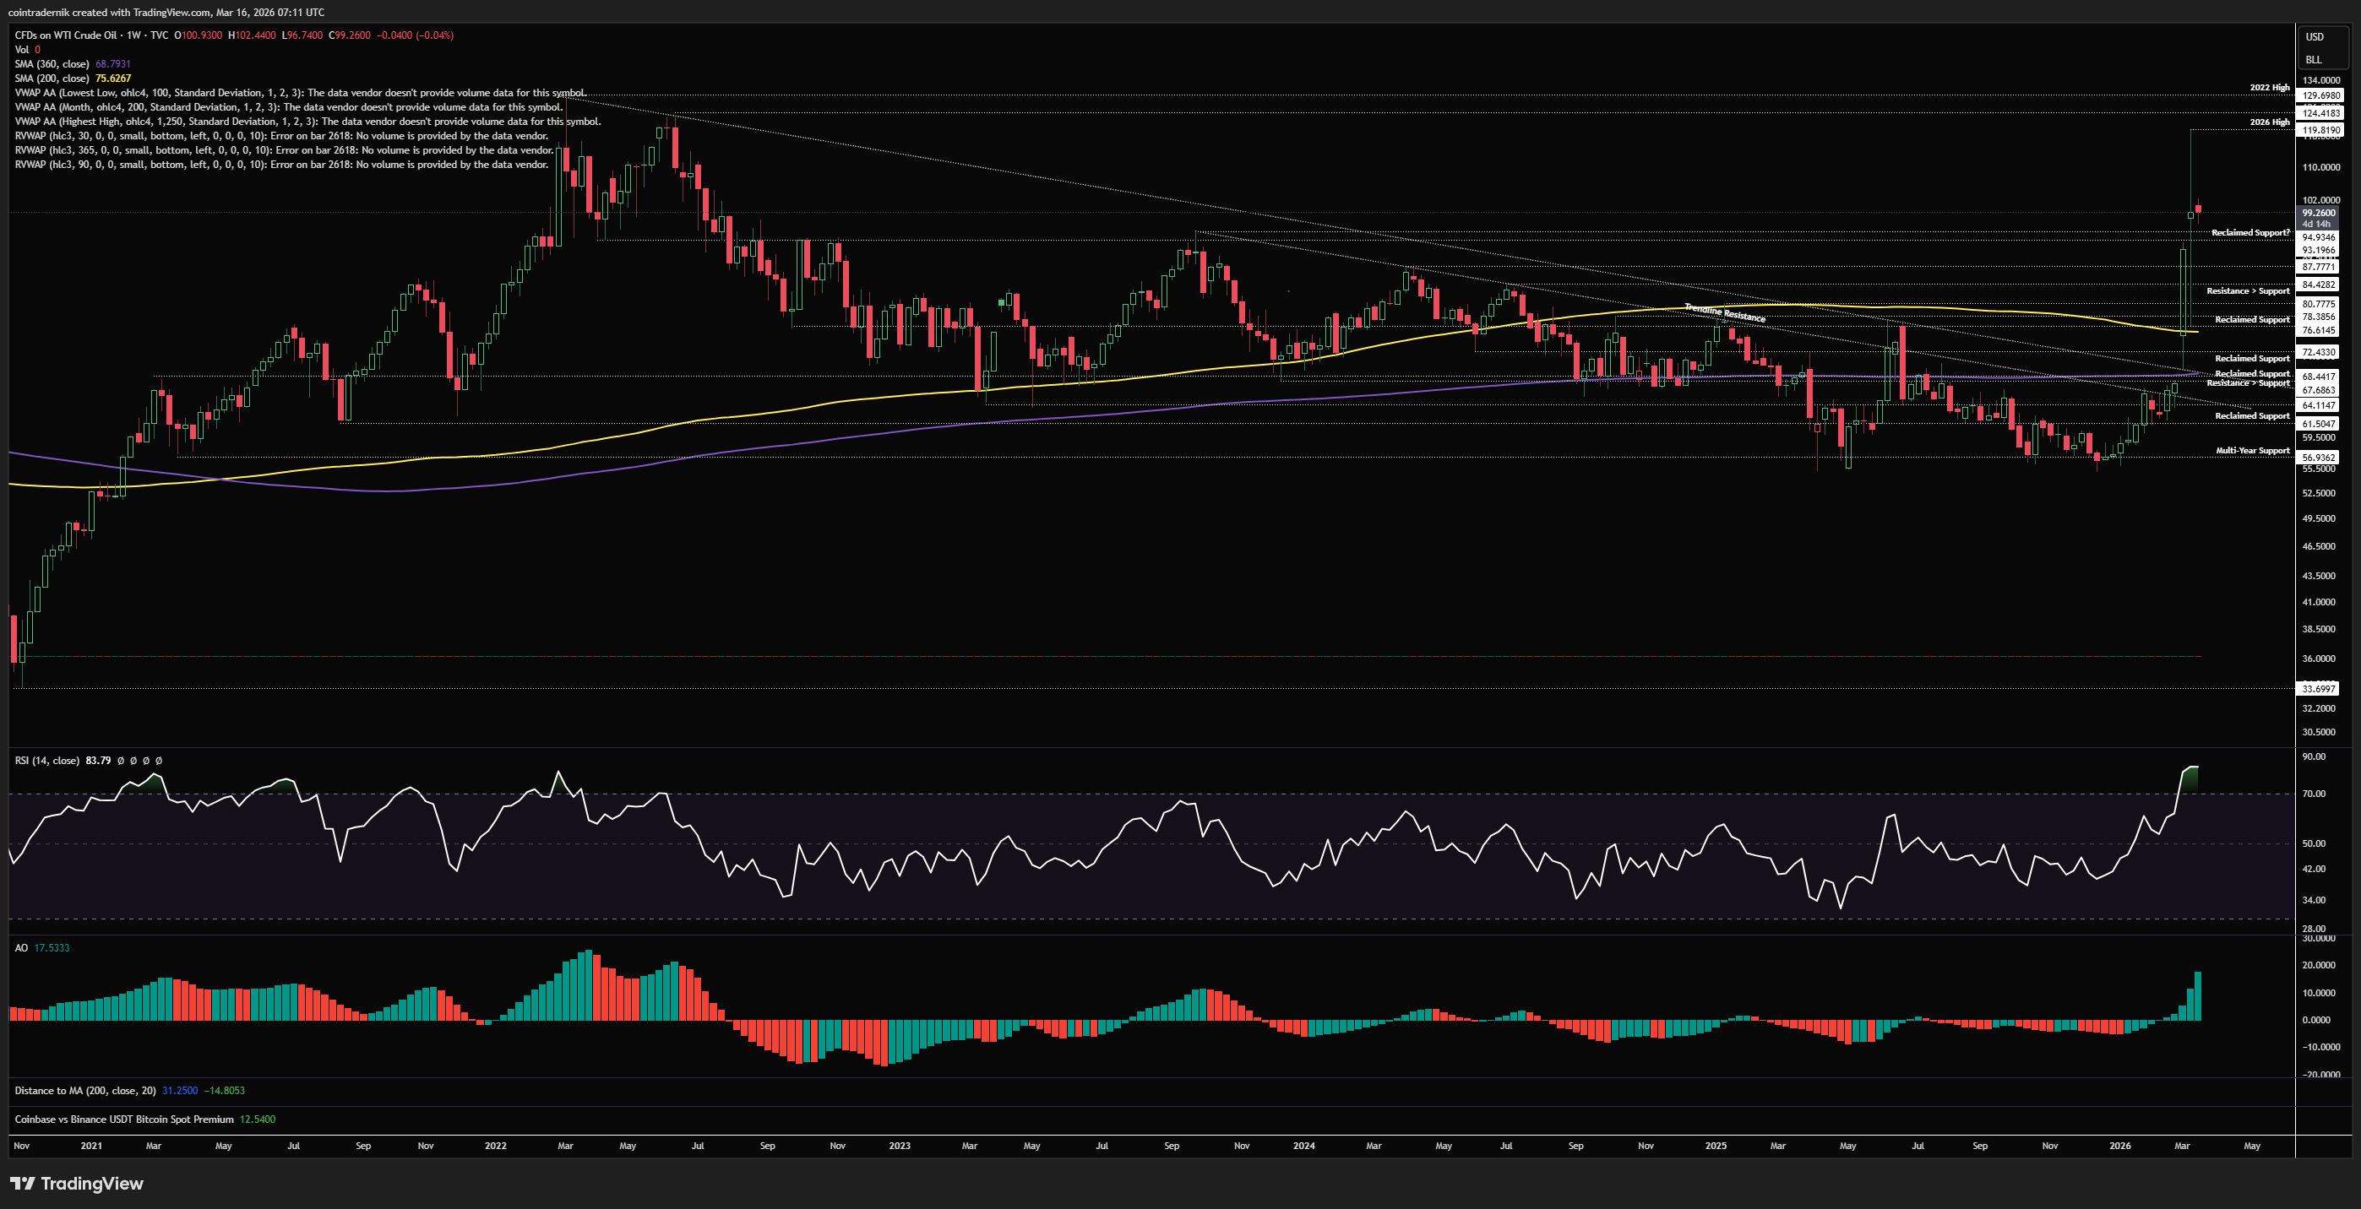Click the 33.6997 price level label

[x=2318, y=689]
